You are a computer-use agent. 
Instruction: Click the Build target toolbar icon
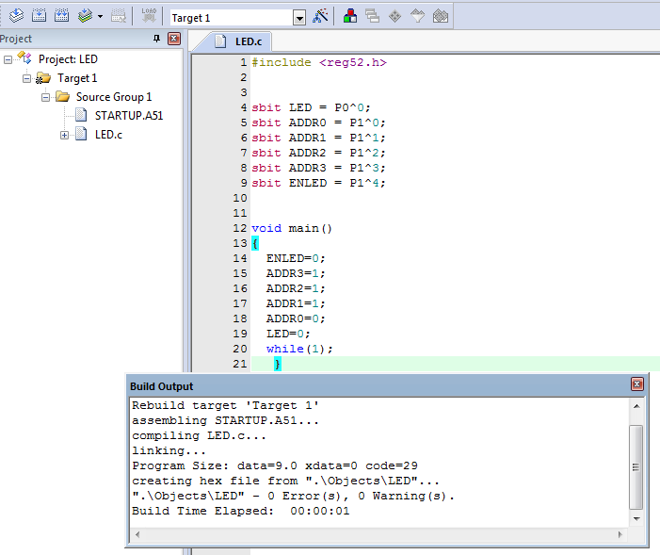point(39,16)
